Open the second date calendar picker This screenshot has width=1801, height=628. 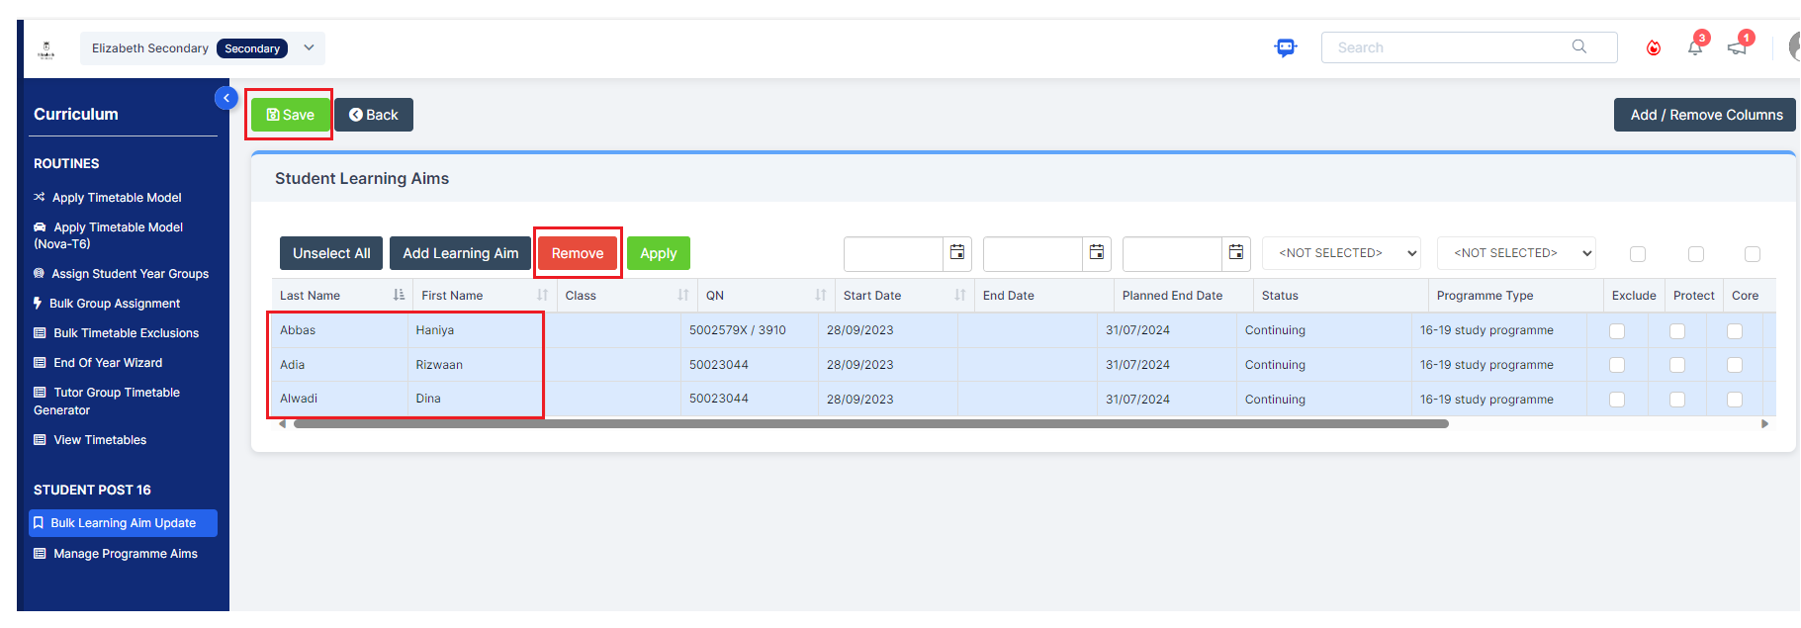tap(1097, 253)
